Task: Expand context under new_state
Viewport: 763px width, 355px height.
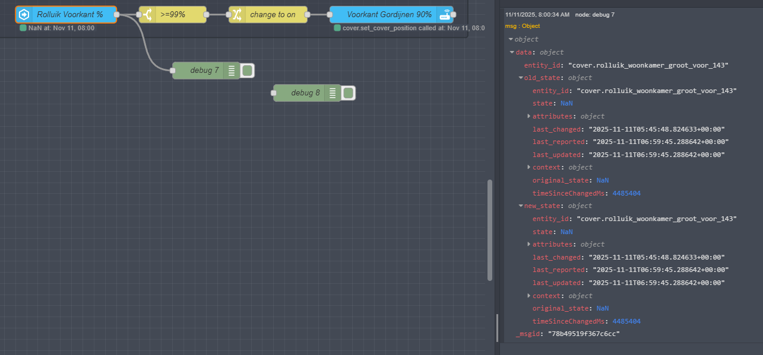Action: click(529, 296)
